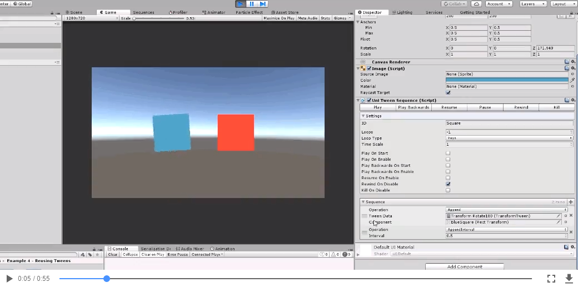Enable Play Backwards On Start checkbox
The image size is (578, 287).
[448, 166]
